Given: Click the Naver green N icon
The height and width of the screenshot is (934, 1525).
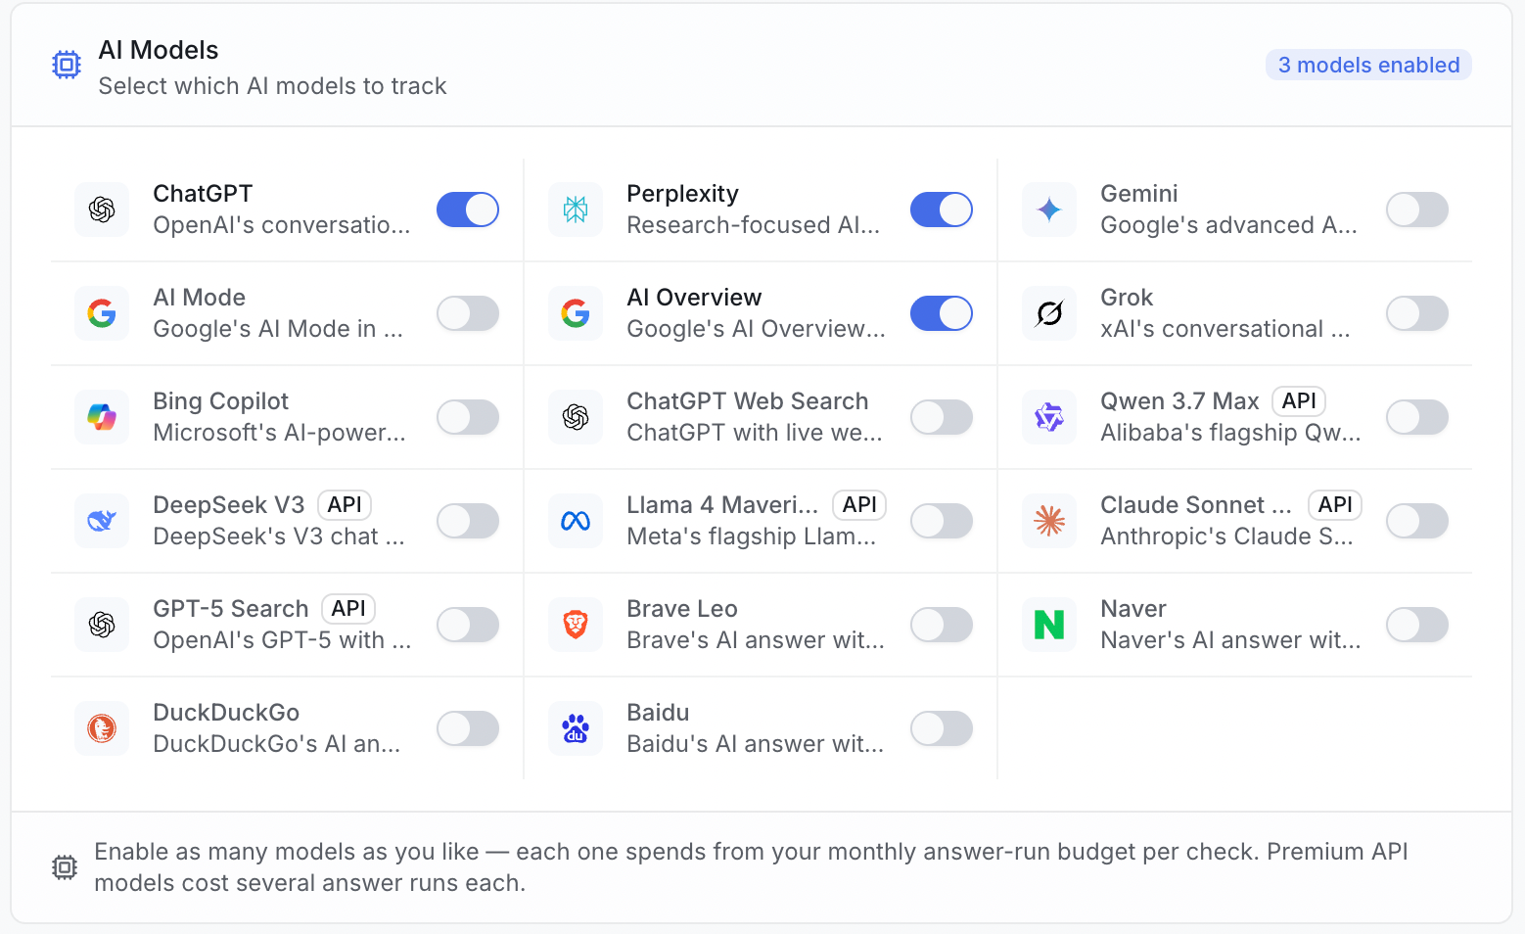Looking at the screenshot, I should 1049,625.
